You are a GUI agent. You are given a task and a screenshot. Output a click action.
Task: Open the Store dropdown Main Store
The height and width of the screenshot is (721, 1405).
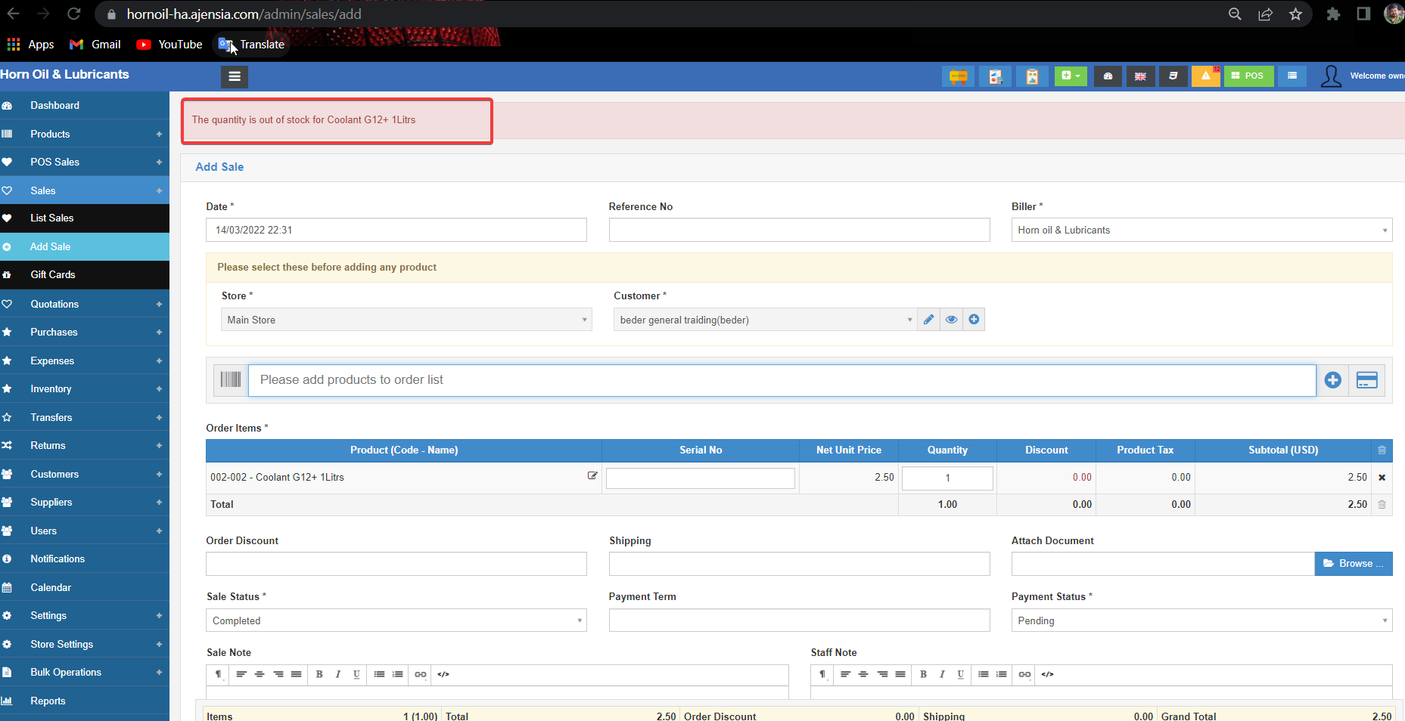(x=406, y=320)
